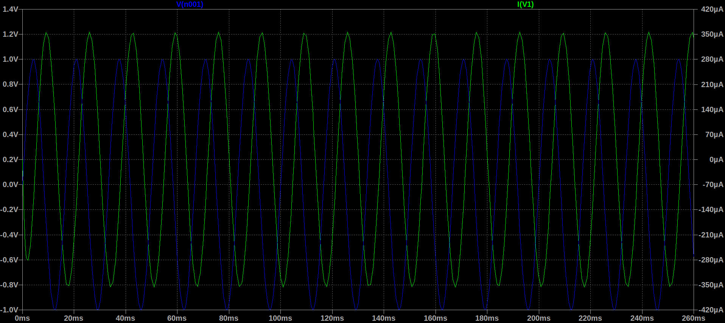Click the 140ms tick on time axis
725x323 pixels.
(384, 318)
